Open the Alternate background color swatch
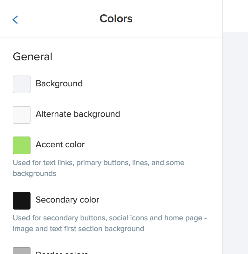Image resolution: width=248 pixels, height=254 pixels. [22, 115]
